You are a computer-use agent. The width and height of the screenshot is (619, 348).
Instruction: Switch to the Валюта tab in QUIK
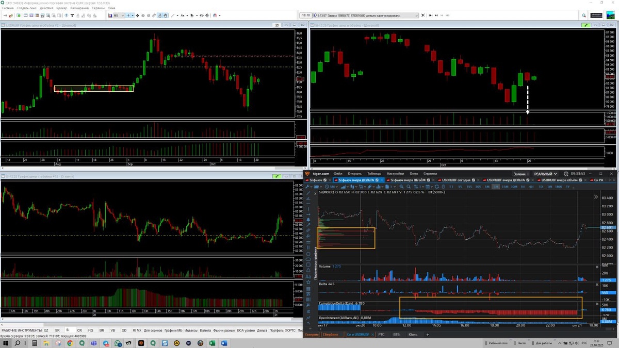(205, 330)
